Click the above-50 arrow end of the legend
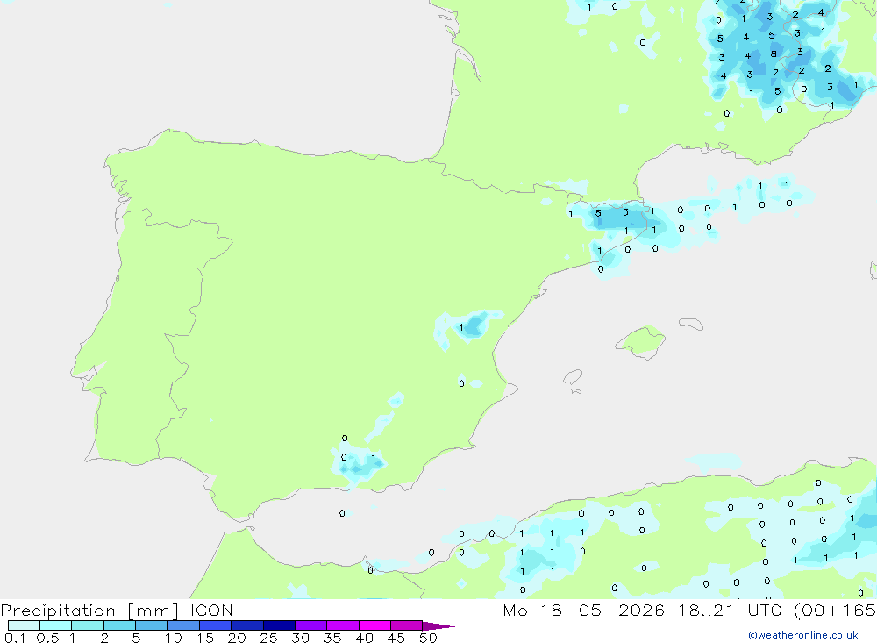This screenshot has width=877, height=643. 438,626
